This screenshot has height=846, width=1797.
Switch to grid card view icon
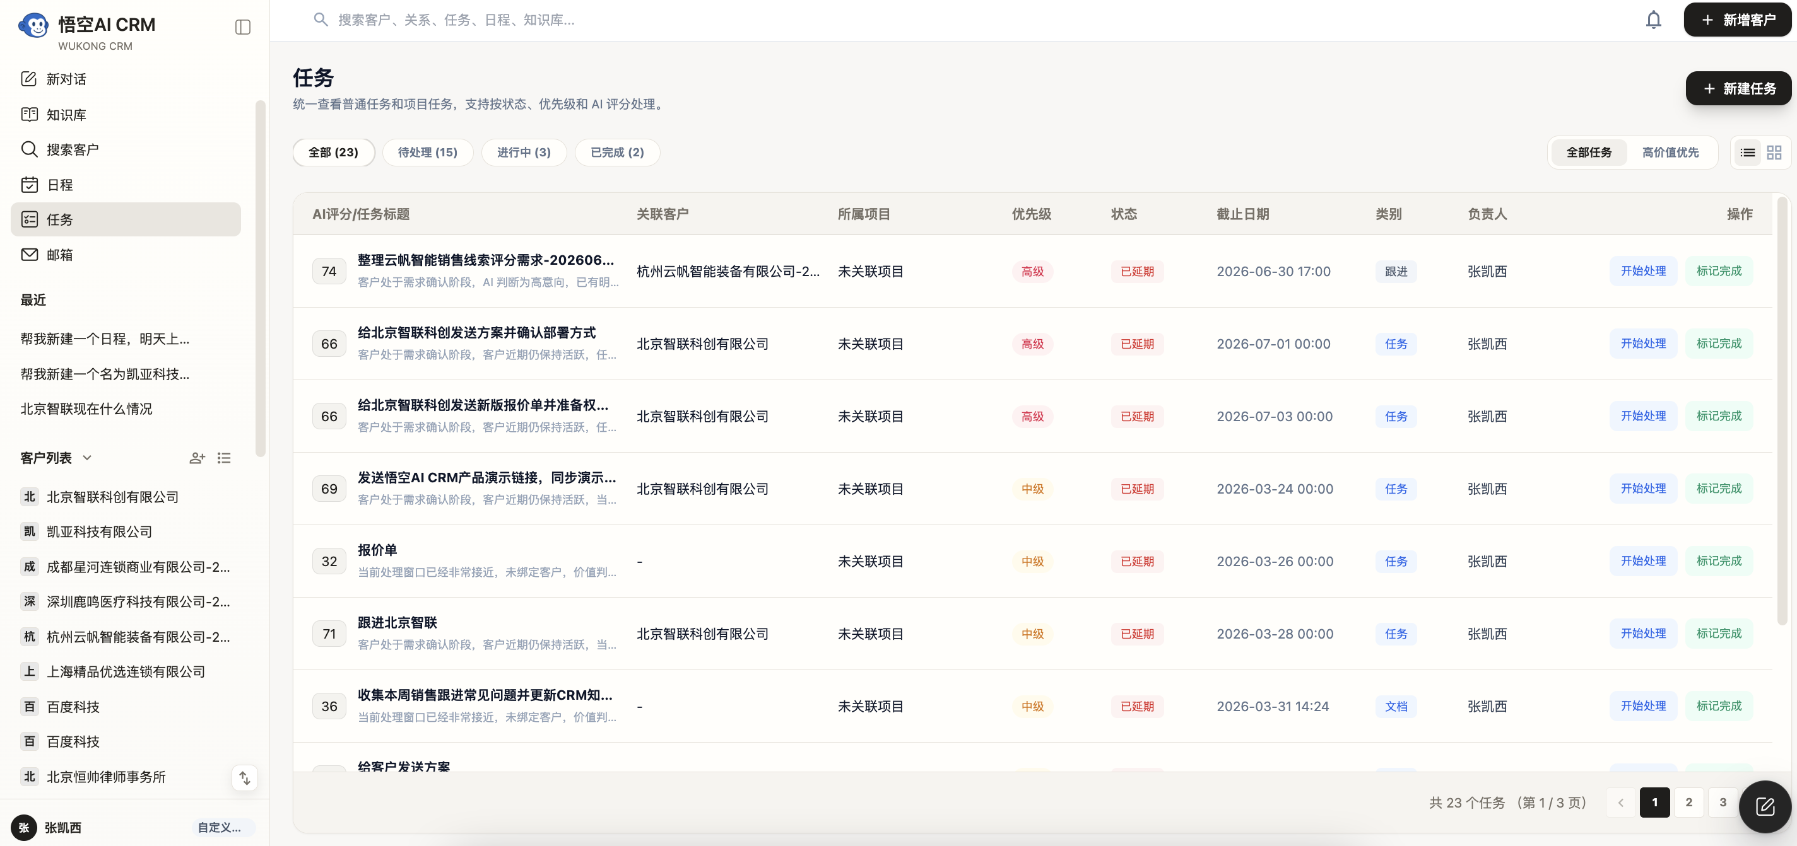[1774, 152]
